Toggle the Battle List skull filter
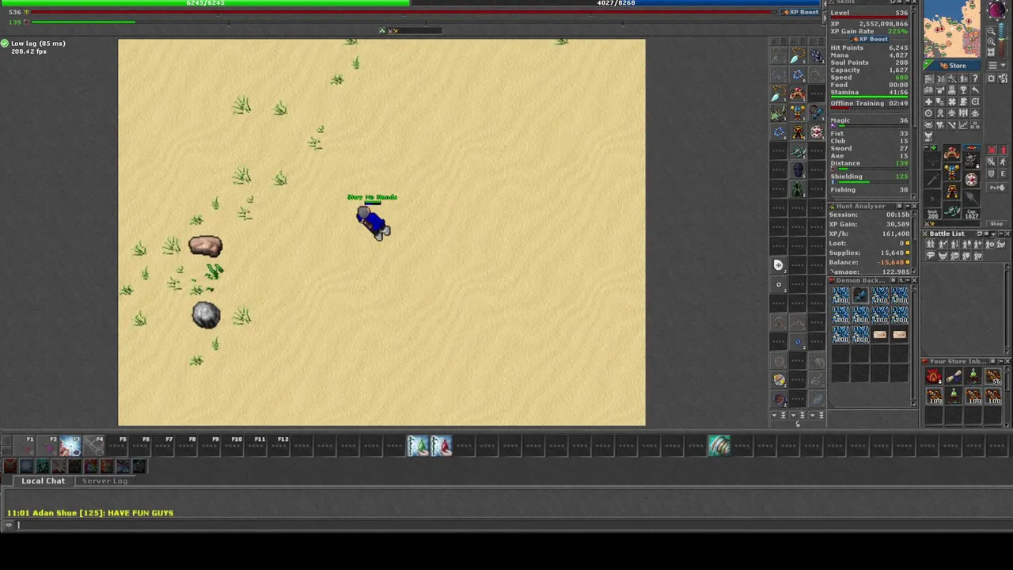This screenshot has width=1013, height=570. (x=954, y=256)
